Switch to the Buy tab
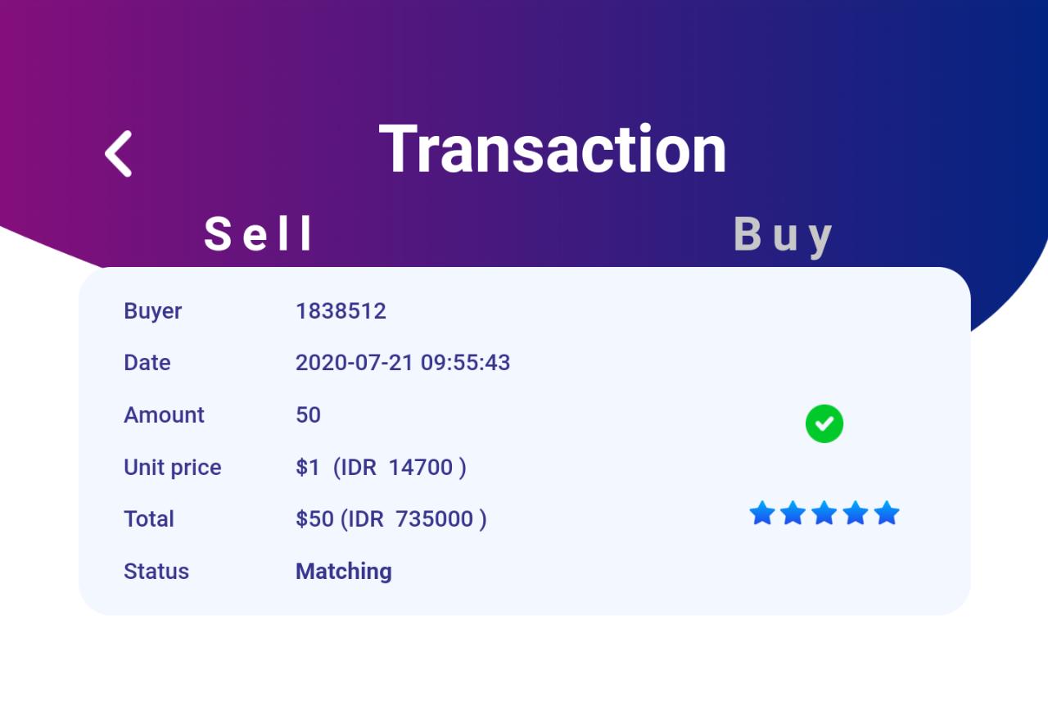 pos(784,236)
